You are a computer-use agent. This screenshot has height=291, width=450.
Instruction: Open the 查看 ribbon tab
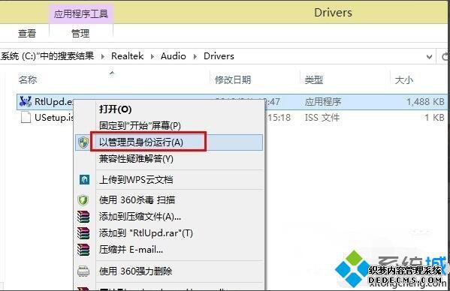27,34
